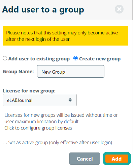Click the up-down arrow icon of license selector
Image resolution: width=133 pixels, height=167 pixels.
(70, 100)
